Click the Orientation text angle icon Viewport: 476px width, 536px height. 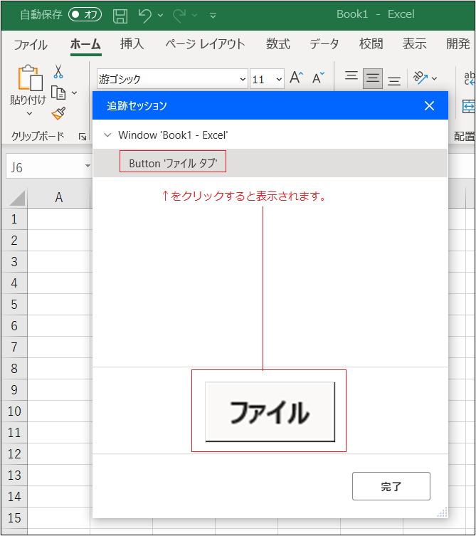point(421,78)
